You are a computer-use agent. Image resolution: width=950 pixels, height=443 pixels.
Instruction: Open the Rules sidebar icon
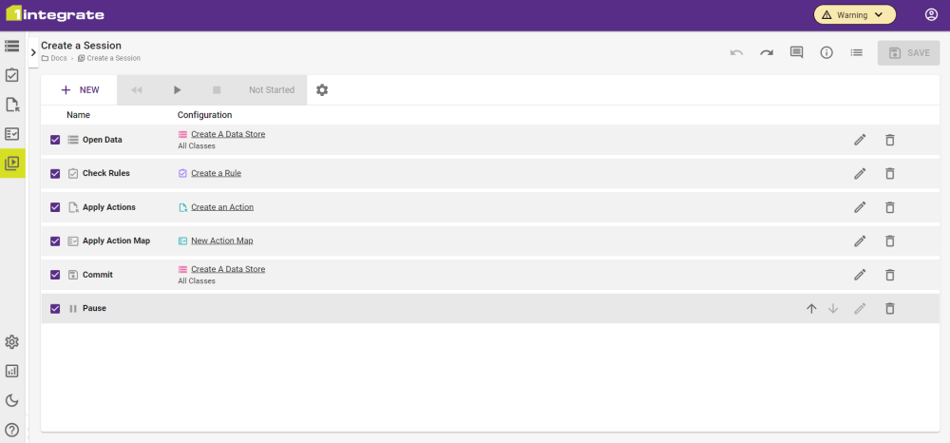click(x=12, y=75)
